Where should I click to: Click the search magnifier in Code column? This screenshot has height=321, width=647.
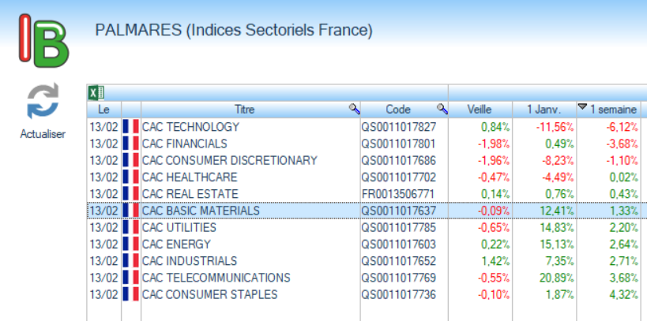(442, 109)
